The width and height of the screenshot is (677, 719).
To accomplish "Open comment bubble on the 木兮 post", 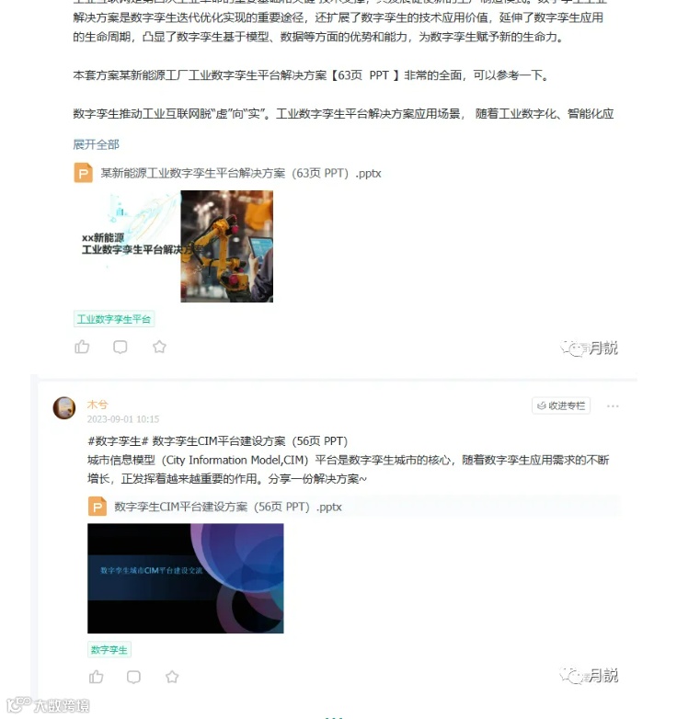I will pos(133,677).
